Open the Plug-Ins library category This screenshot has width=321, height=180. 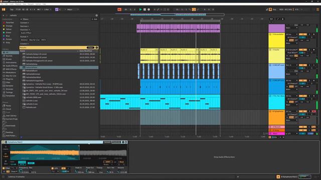click(10, 79)
